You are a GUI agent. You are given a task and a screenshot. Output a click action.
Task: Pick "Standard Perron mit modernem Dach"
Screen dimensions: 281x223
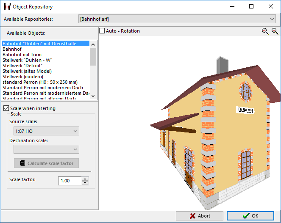click(x=45, y=88)
